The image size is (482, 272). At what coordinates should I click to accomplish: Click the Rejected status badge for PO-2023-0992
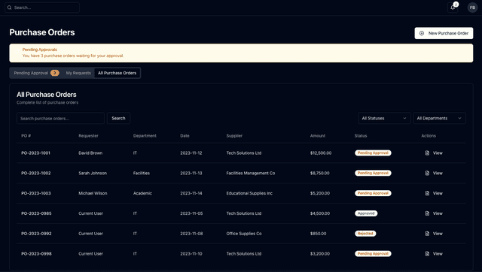(365, 234)
